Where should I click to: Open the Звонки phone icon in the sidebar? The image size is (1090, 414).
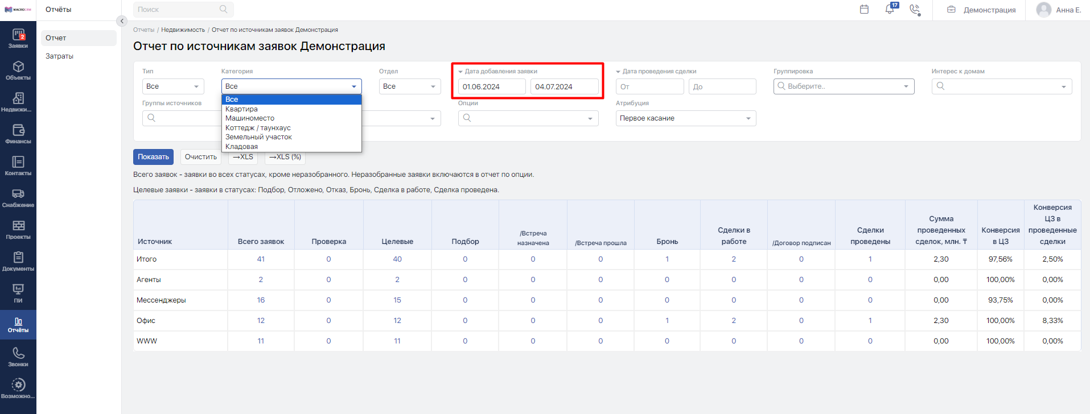(x=18, y=357)
